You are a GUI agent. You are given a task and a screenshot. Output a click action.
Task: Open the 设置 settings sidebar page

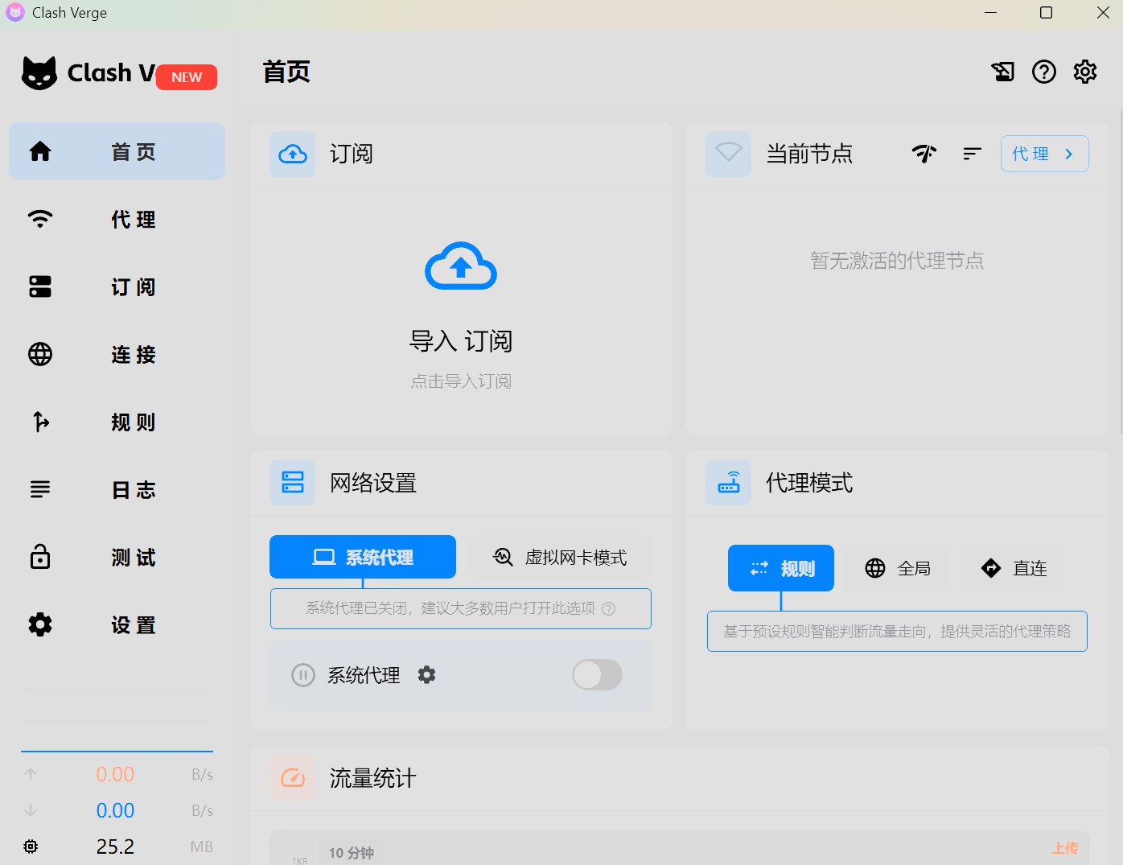click(117, 624)
